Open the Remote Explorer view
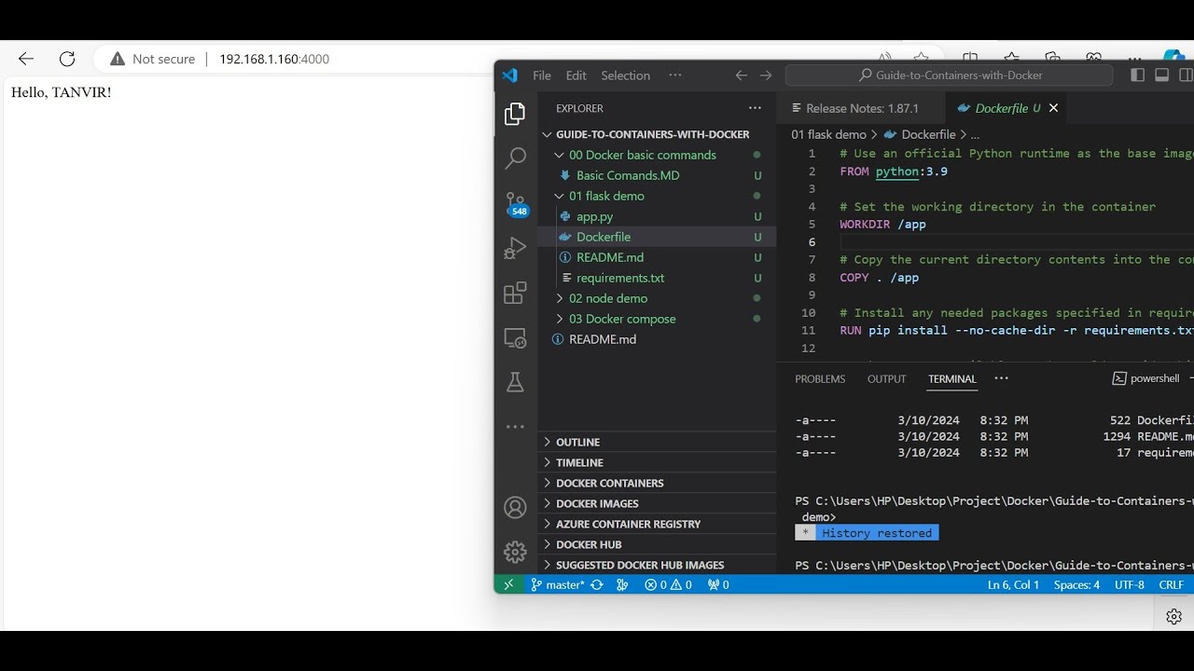 tap(515, 337)
